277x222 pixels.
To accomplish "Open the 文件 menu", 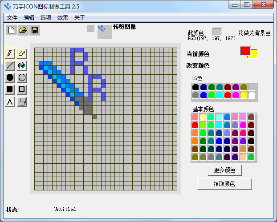I will [x=12, y=18].
